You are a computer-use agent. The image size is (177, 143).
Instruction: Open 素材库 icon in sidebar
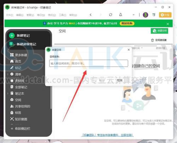coord(12,80)
